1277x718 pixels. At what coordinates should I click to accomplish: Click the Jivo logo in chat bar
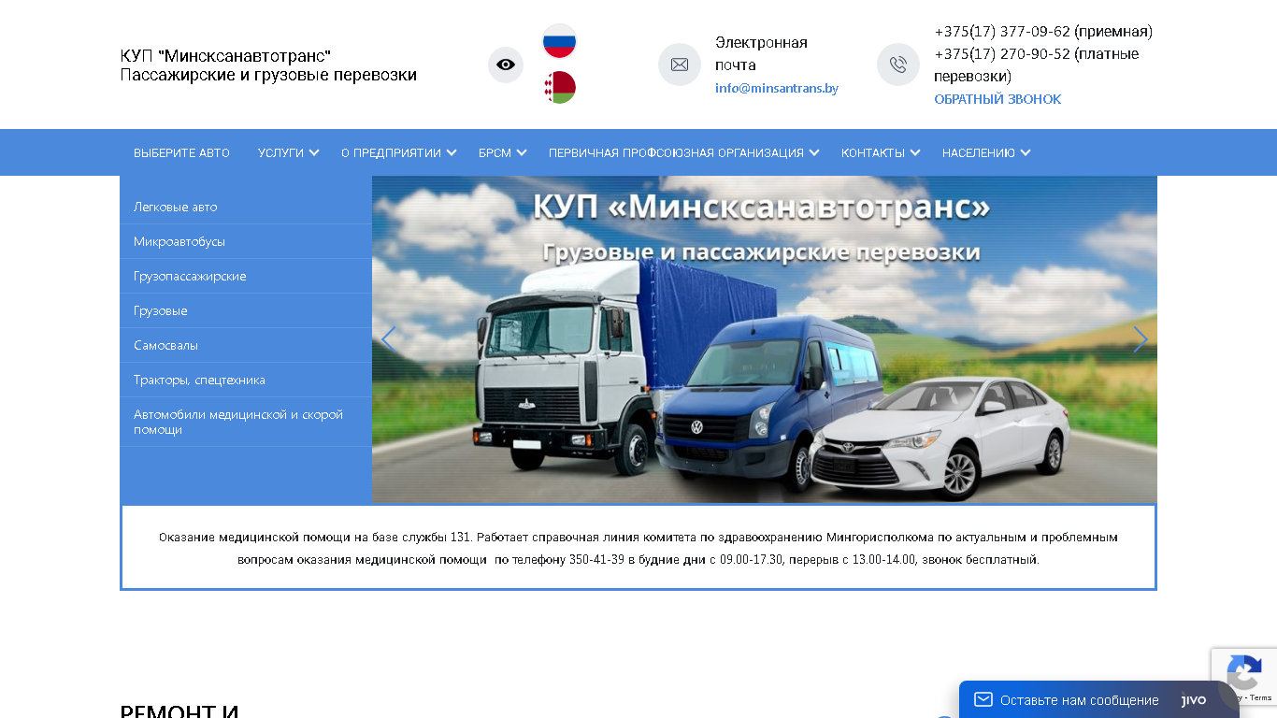pyautogui.click(x=1194, y=699)
